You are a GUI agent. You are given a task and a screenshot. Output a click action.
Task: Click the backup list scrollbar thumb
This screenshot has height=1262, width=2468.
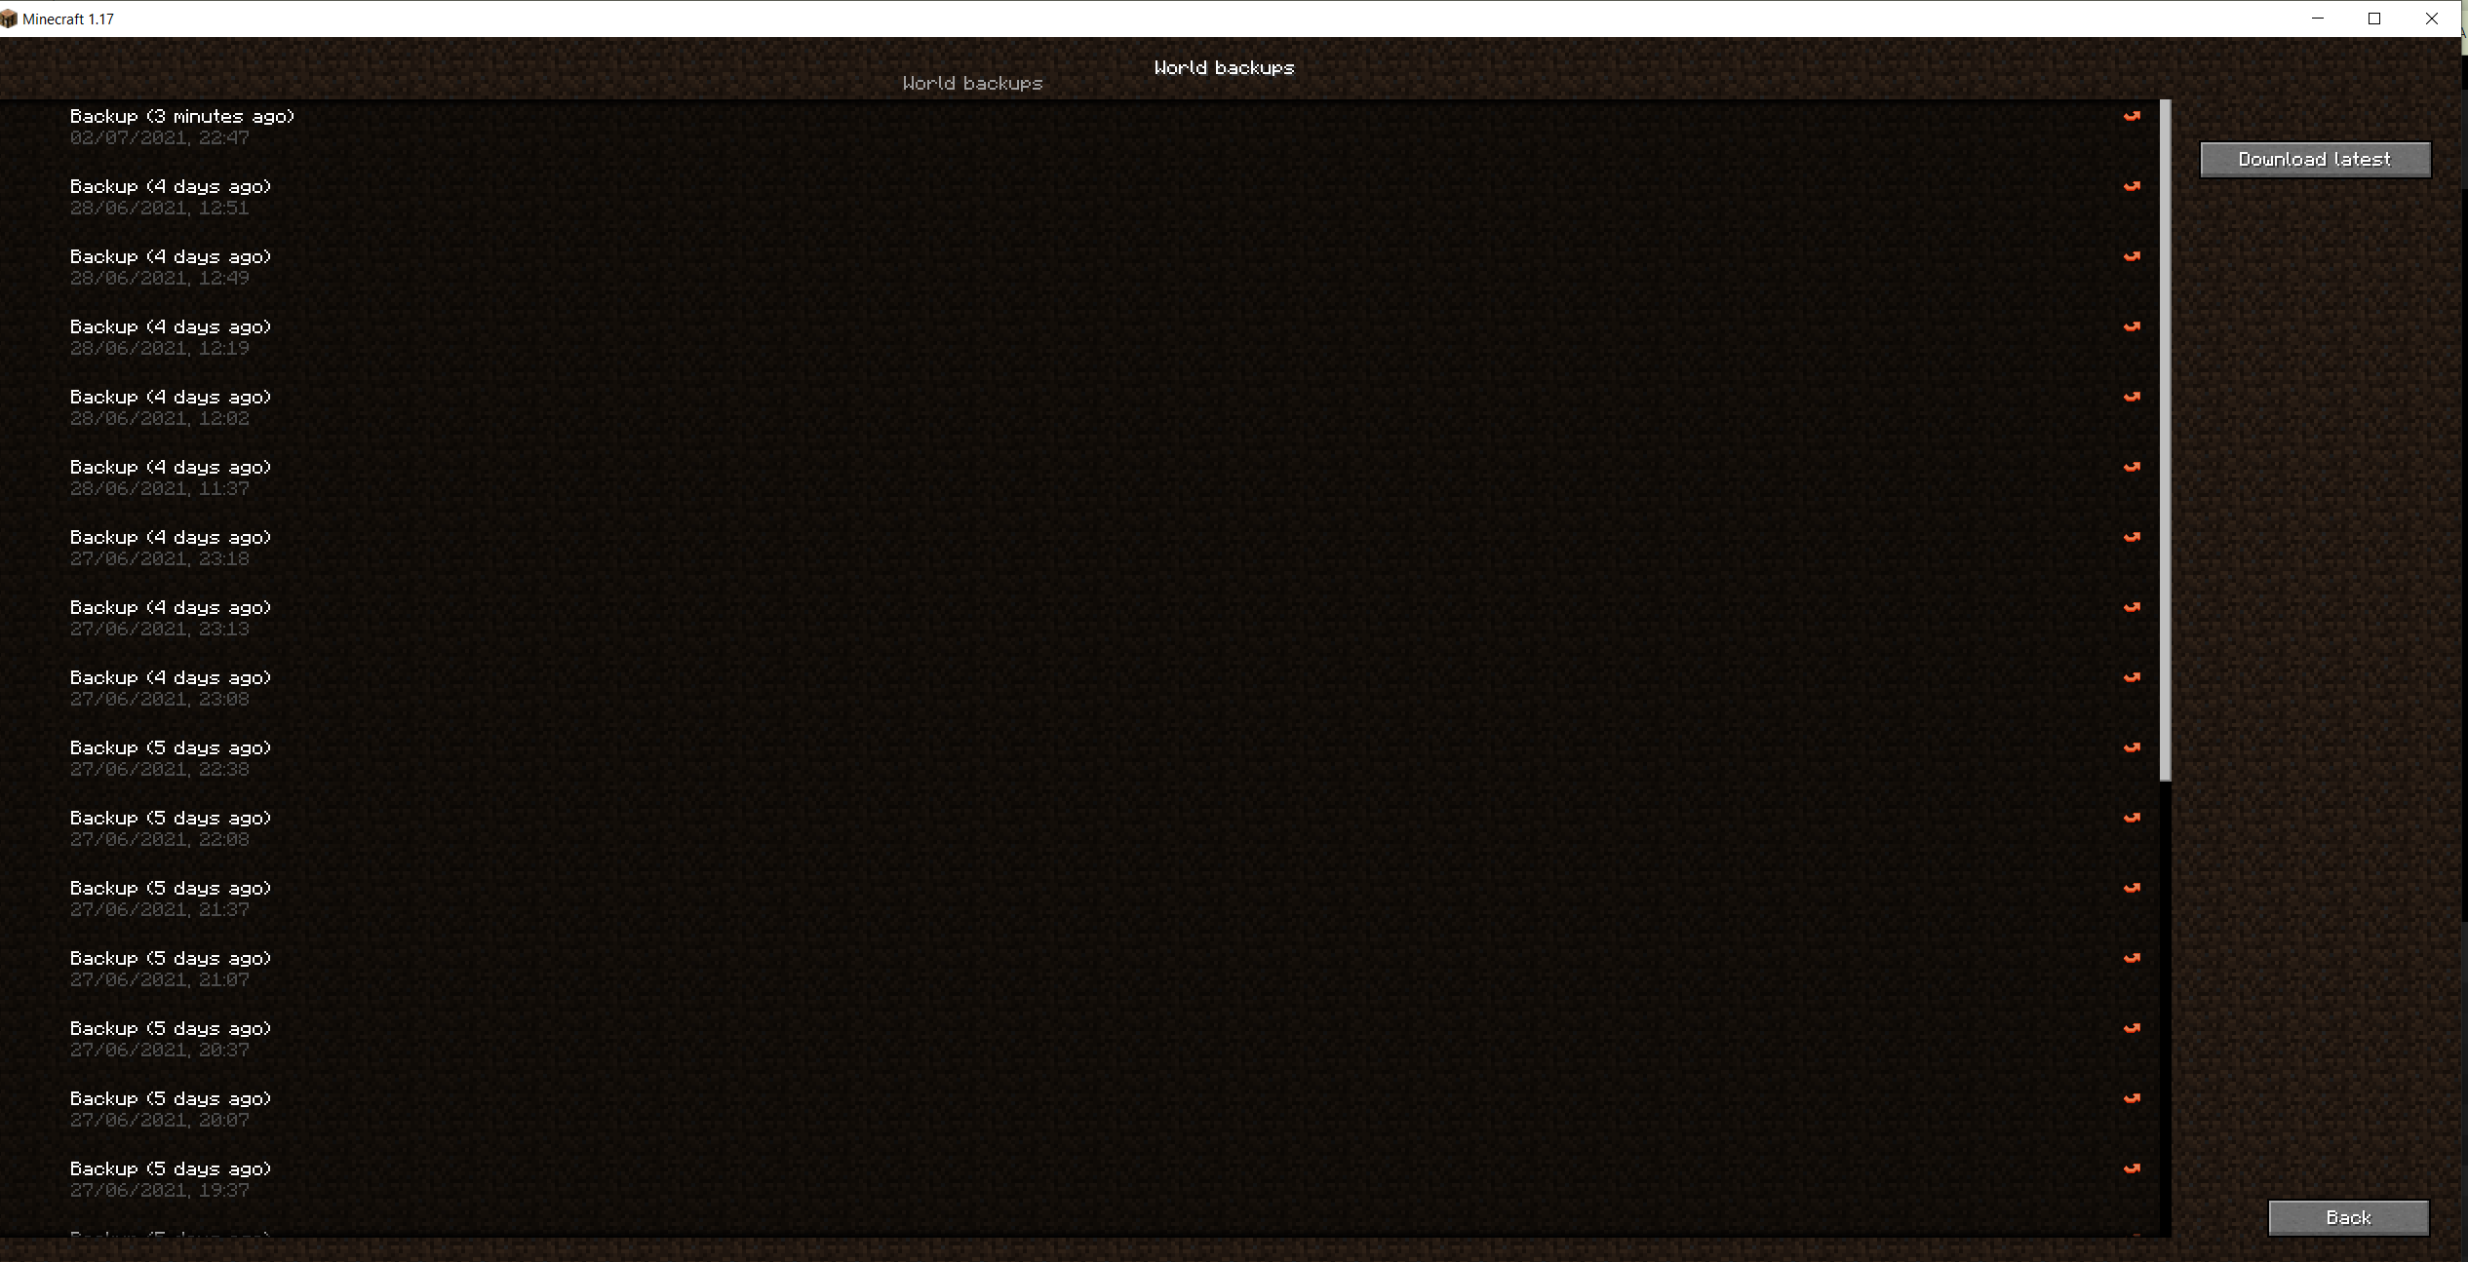pos(2165,439)
